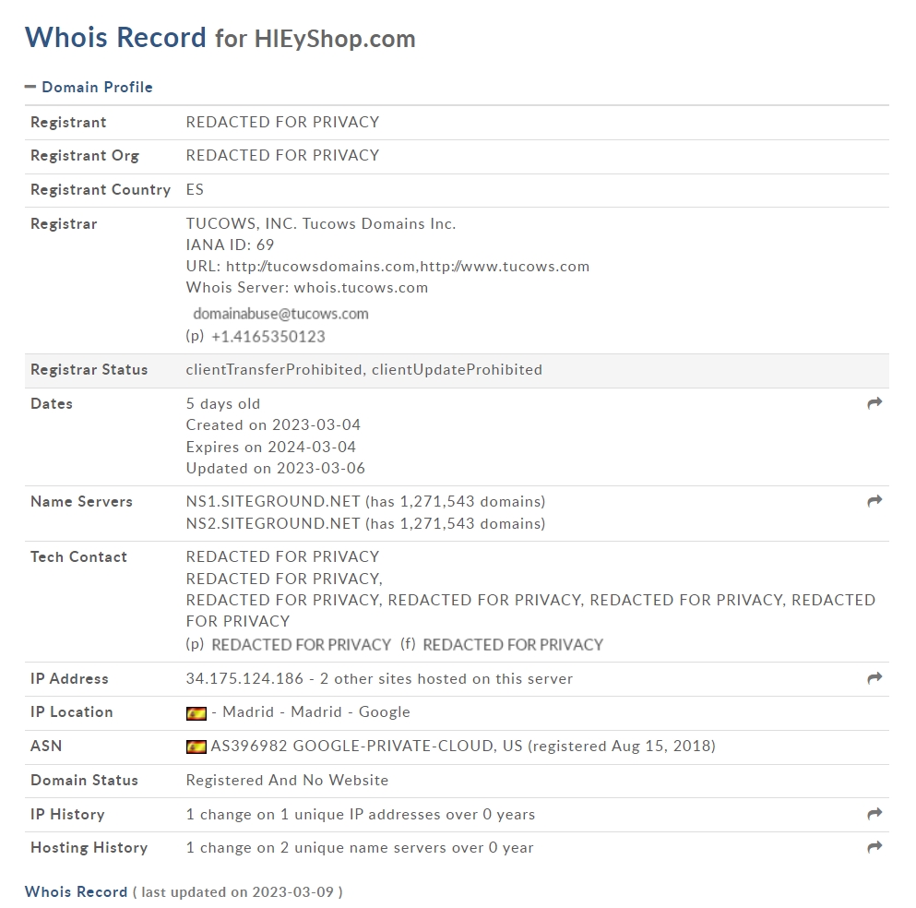Click the Registrar Status row

pos(457,370)
